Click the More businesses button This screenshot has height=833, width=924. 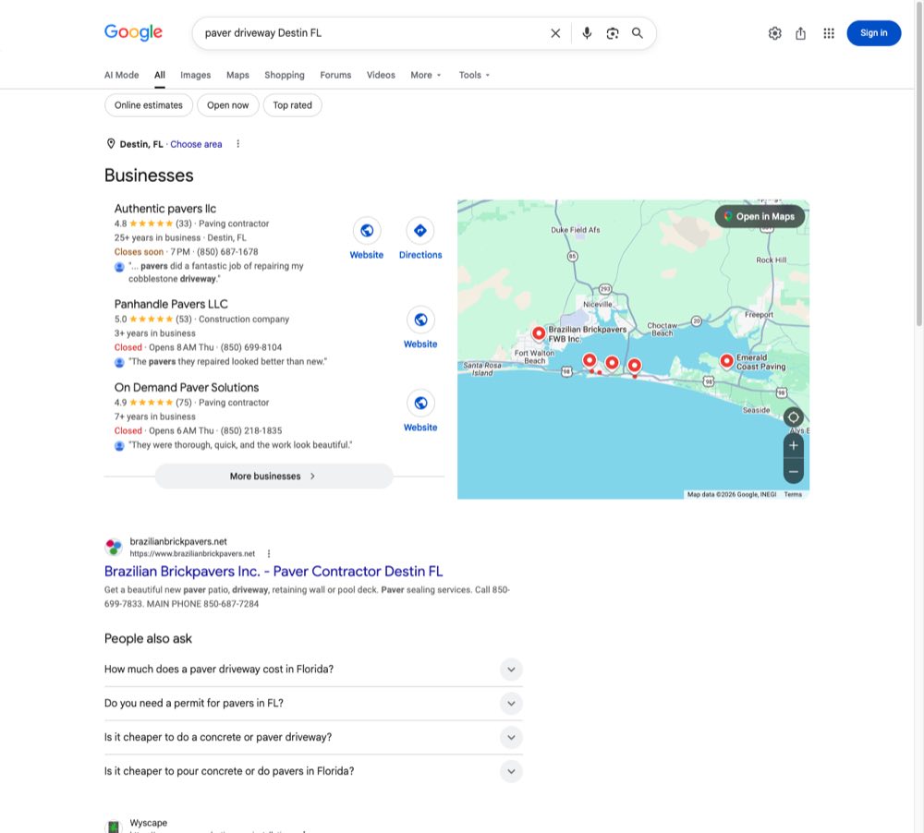tap(274, 476)
